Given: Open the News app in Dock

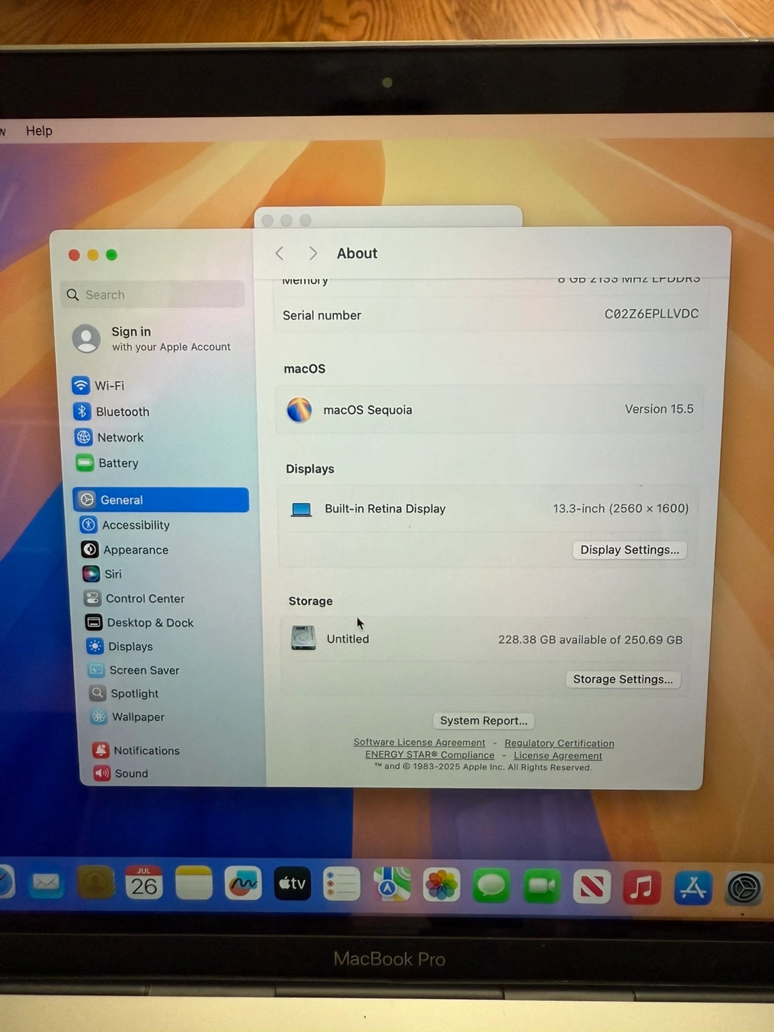Looking at the screenshot, I should click(592, 887).
